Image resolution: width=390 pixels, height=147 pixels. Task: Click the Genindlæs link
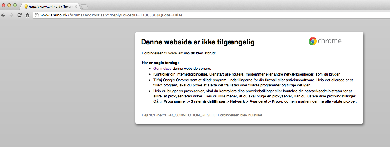coord(162,68)
